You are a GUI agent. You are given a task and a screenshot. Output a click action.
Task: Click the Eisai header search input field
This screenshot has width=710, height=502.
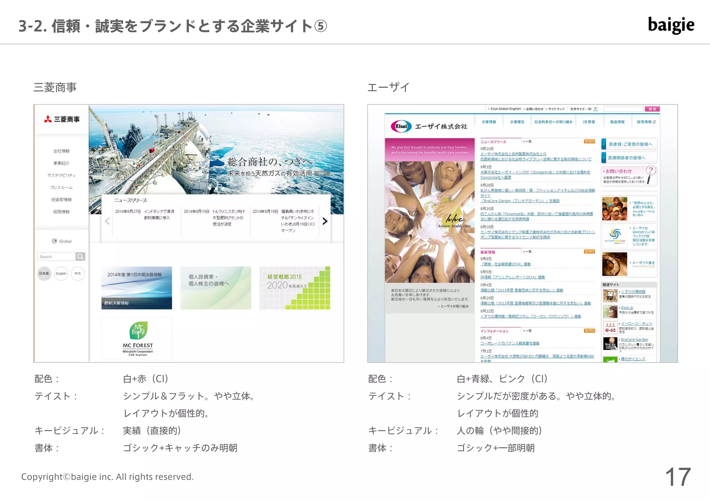(x=623, y=109)
